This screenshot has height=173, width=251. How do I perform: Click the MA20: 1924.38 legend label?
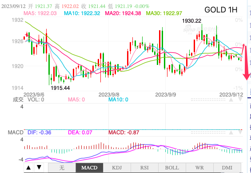[x=123, y=13]
